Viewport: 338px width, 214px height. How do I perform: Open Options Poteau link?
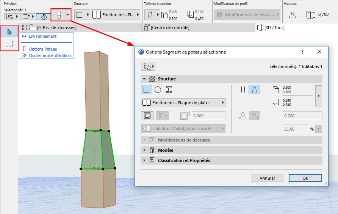pyautogui.click(x=43, y=49)
